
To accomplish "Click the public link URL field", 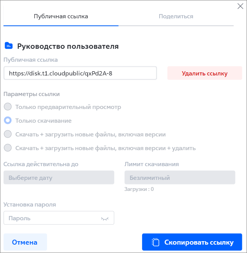I will click(x=80, y=73).
